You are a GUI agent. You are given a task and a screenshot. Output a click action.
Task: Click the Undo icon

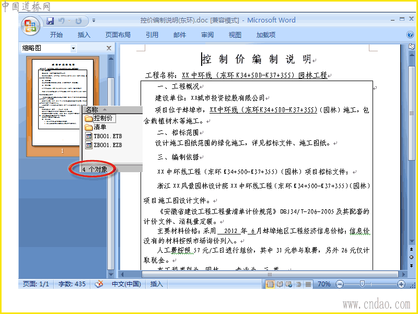click(61, 20)
